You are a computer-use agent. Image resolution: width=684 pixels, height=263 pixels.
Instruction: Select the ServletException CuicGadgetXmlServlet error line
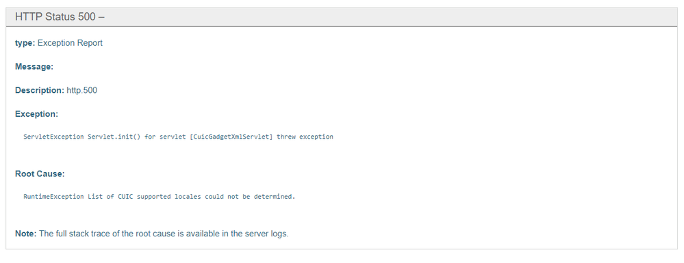179,137
